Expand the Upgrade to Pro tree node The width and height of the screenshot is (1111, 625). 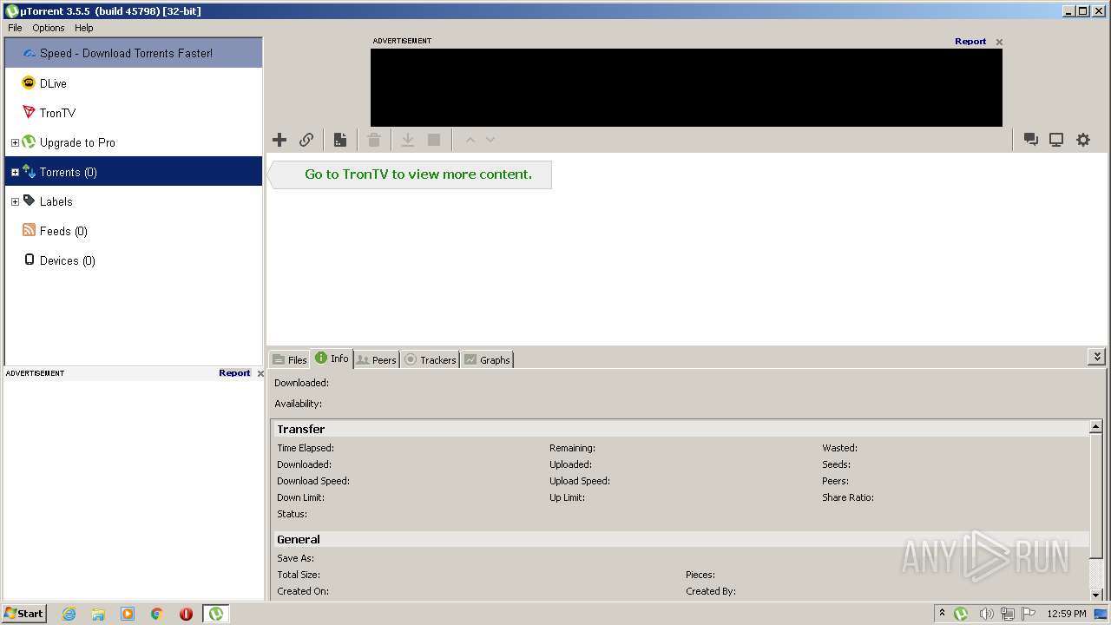pyautogui.click(x=15, y=143)
